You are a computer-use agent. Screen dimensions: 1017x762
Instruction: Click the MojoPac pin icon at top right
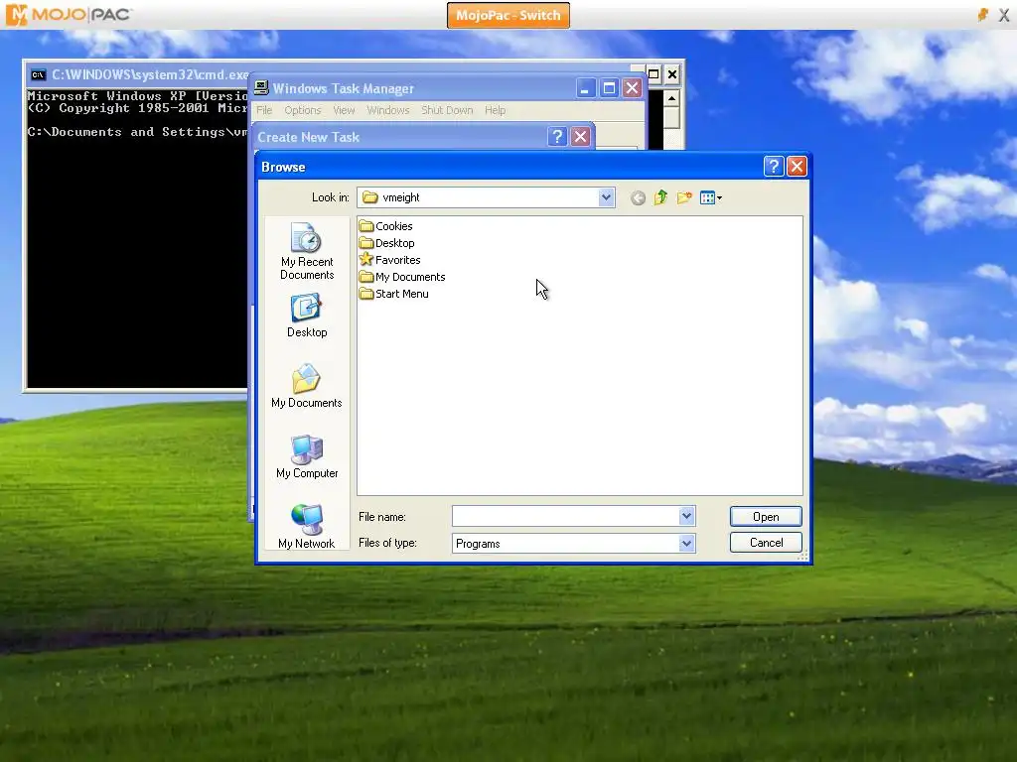click(983, 14)
